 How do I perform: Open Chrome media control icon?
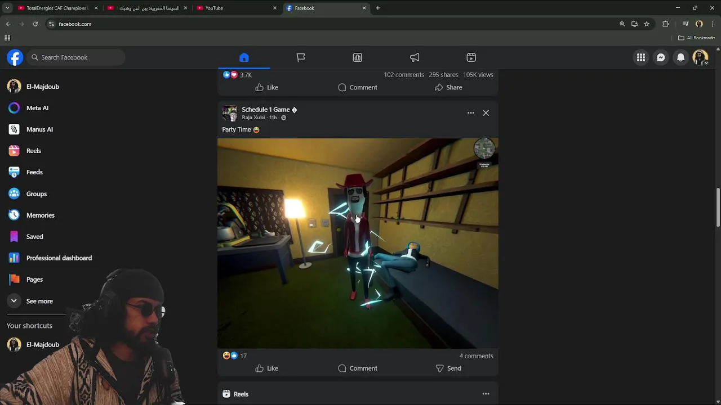point(686,24)
